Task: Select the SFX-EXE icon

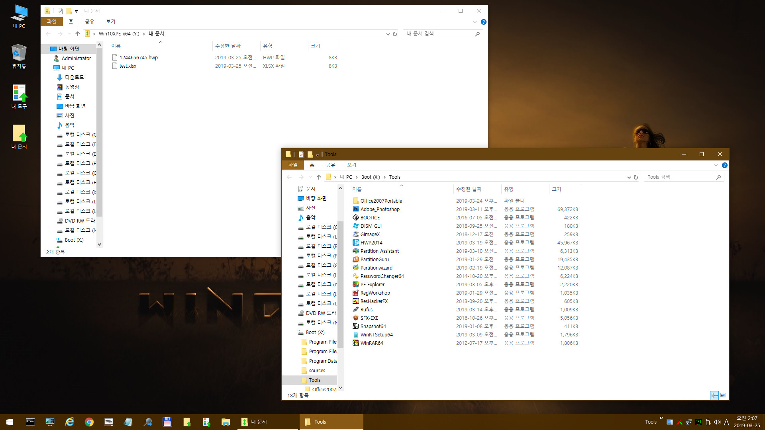Action: tap(356, 318)
